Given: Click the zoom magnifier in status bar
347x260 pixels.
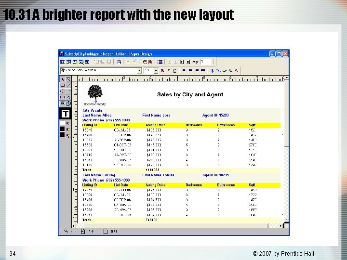Looking at the screenshot, I should (66, 231).
